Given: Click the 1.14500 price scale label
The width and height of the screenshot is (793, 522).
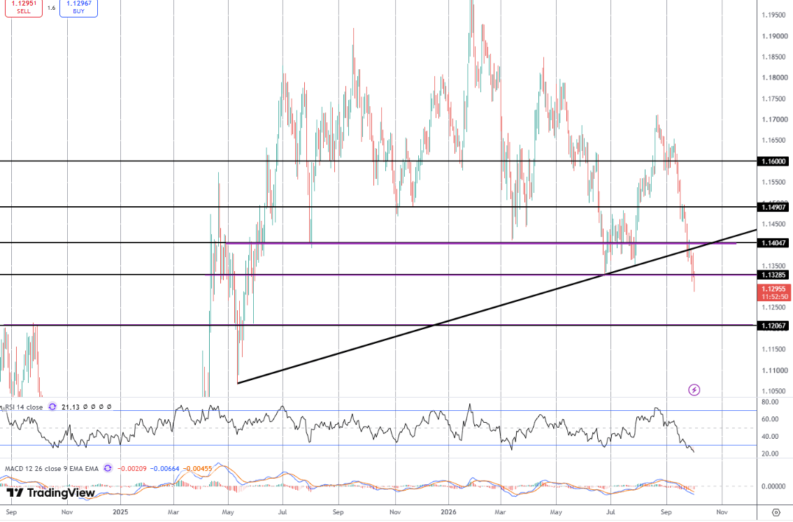Looking at the screenshot, I should coord(774,224).
